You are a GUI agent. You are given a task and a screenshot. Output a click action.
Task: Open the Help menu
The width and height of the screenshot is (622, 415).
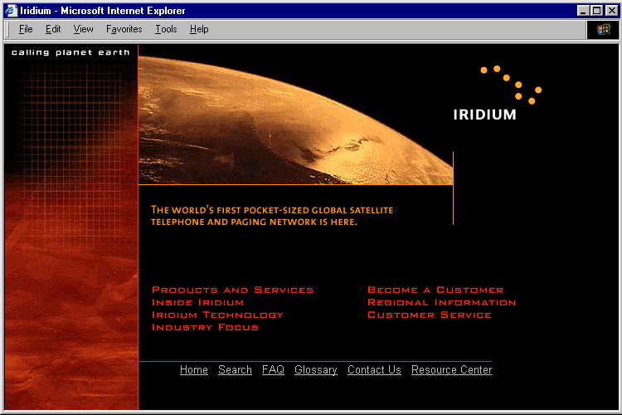pos(199,29)
